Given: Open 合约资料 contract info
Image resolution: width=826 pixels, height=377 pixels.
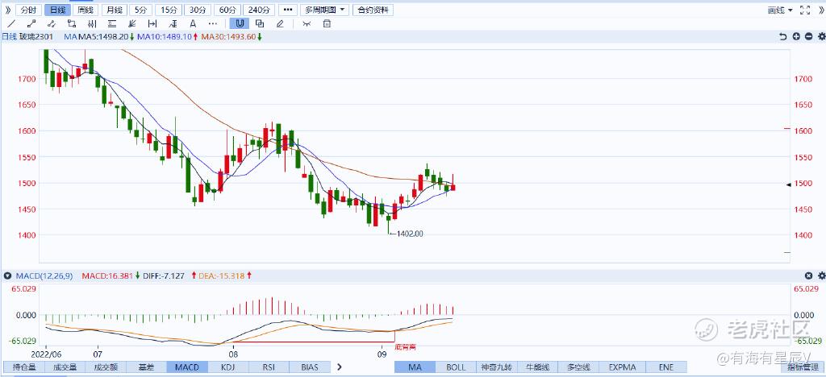Looking at the screenshot, I should [373, 10].
